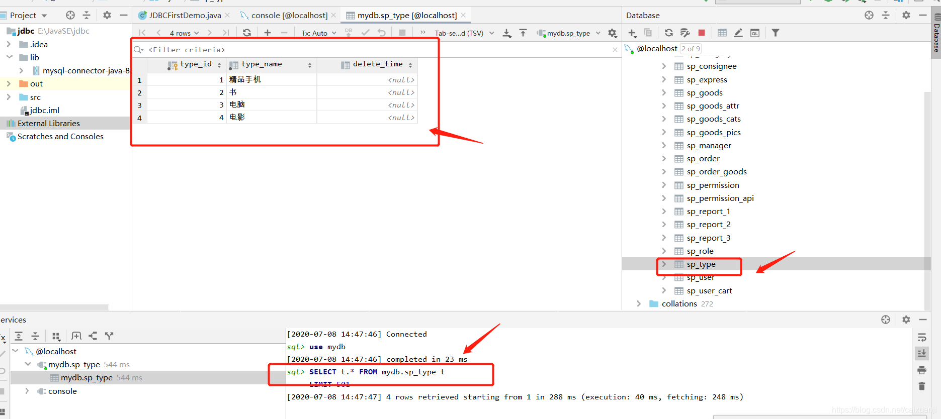Go to the last page of rows
This screenshot has height=419, width=941.
click(x=226, y=33)
